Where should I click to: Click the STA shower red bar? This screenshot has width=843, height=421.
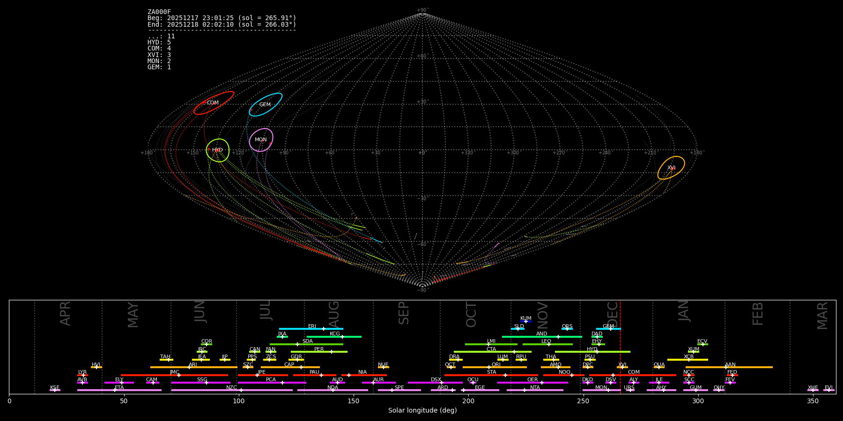click(491, 375)
